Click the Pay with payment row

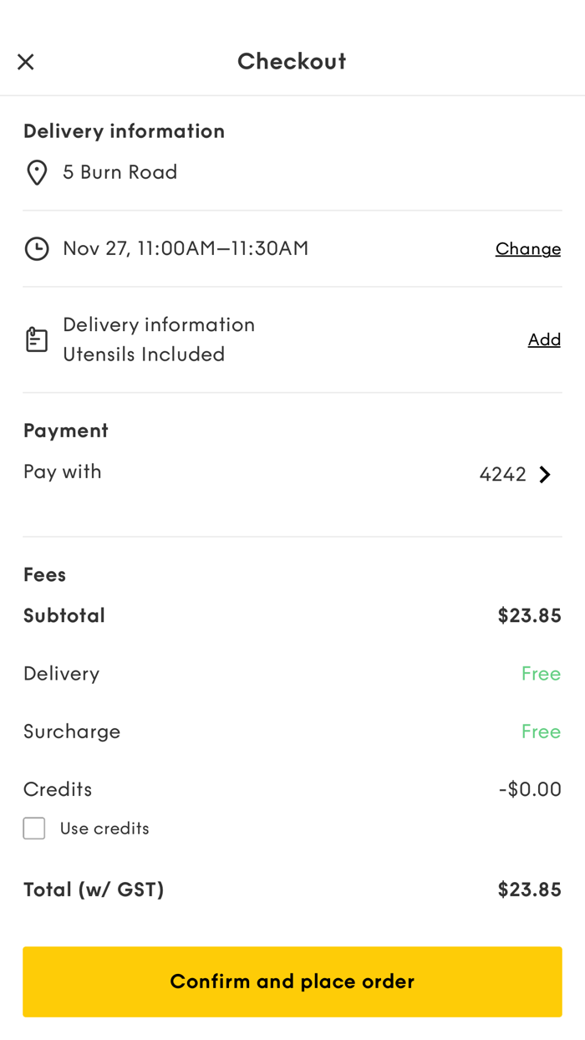coord(62,472)
